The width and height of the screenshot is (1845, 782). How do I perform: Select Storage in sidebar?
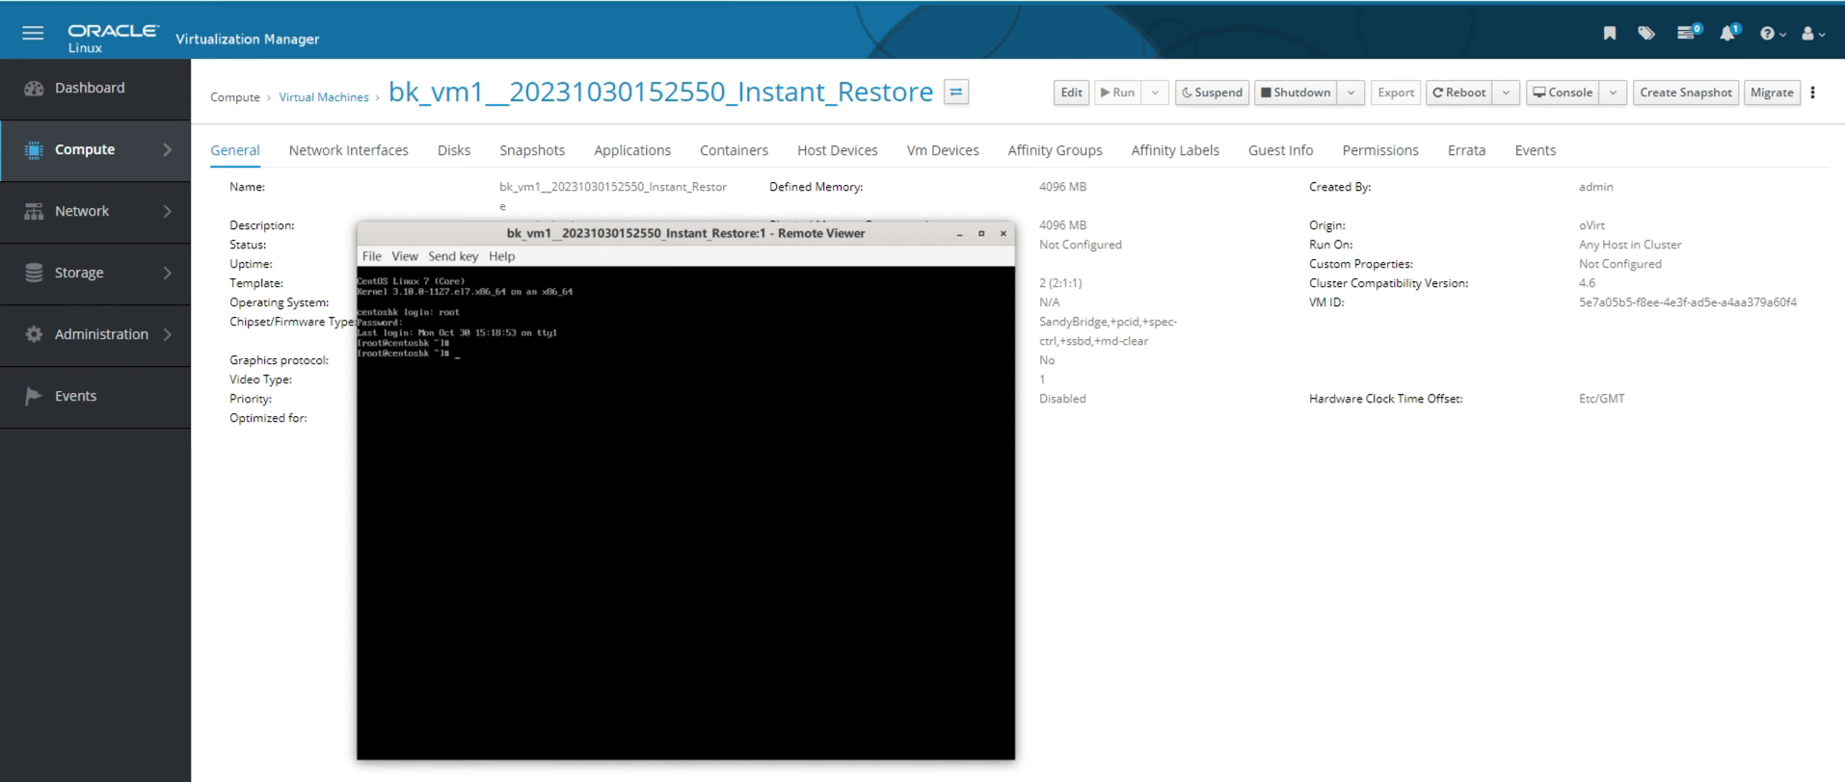[95, 273]
